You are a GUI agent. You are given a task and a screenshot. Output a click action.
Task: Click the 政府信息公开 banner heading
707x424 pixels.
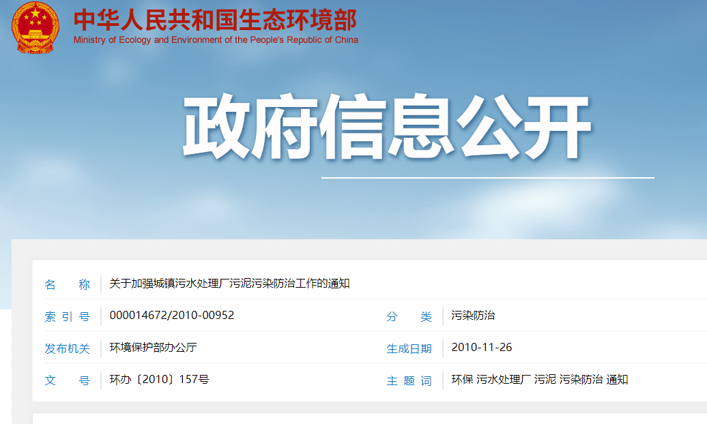coord(386,127)
